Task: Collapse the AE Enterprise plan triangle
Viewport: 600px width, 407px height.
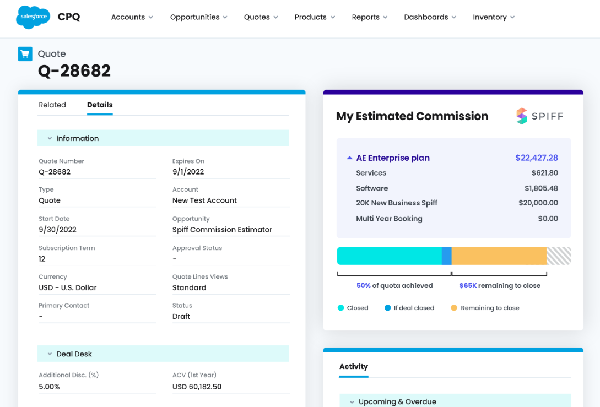Action: [349, 158]
